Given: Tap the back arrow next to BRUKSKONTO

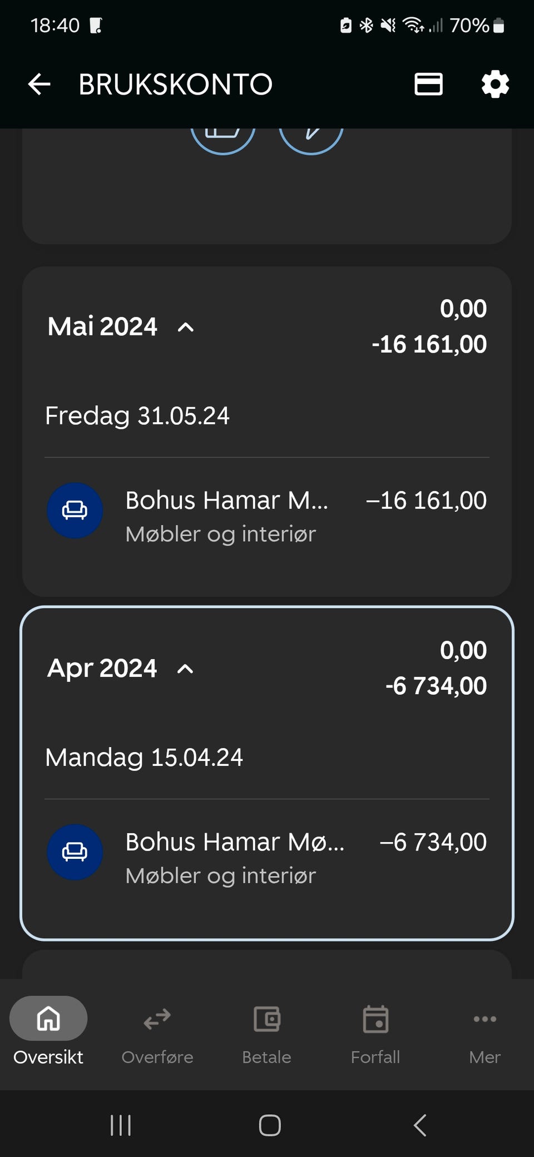Looking at the screenshot, I should click(x=39, y=85).
